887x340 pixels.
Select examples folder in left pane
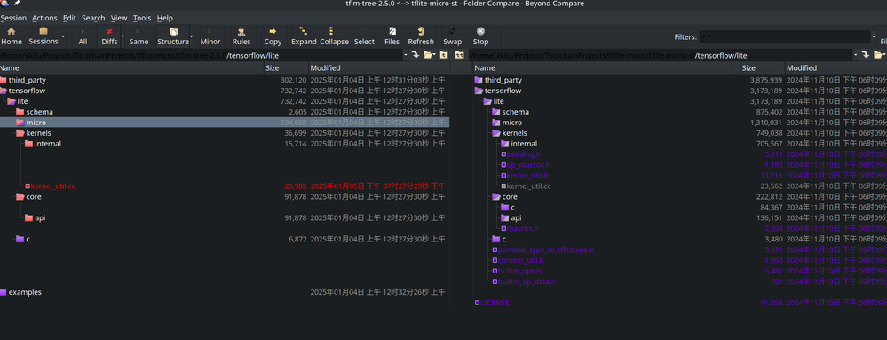tap(25, 292)
